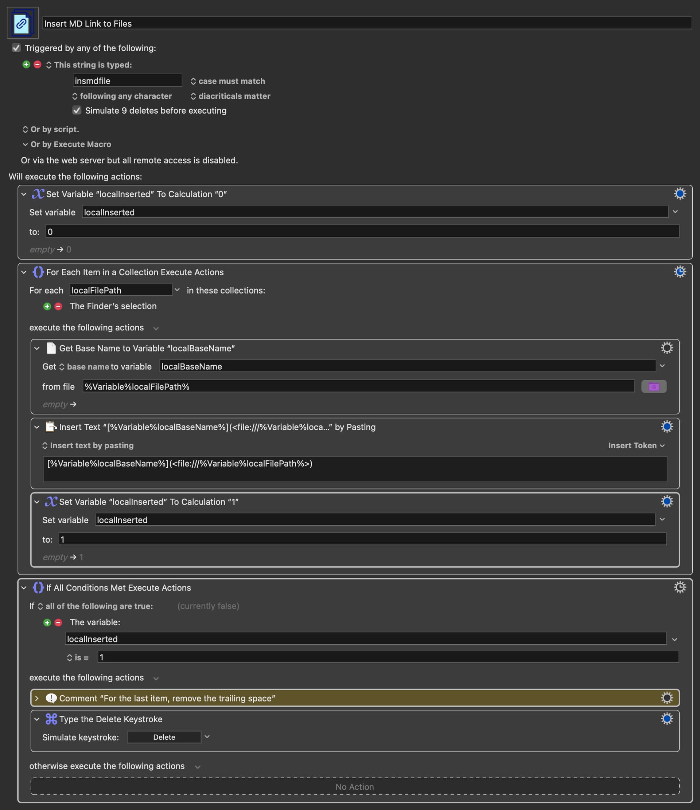Open variable dropdown beside localBaseName field
Image resolution: width=700 pixels, height=810 pixels.
662,366
